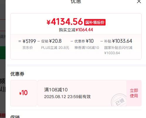Click the 优惠券 ¥10 deduction item
The width and height of the screenshot is (146, 118).
(x=84, y=41)
